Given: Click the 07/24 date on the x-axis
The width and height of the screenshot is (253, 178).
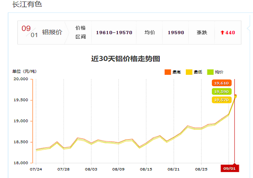Looking at the screenshot, I should (x=36, y=169).
